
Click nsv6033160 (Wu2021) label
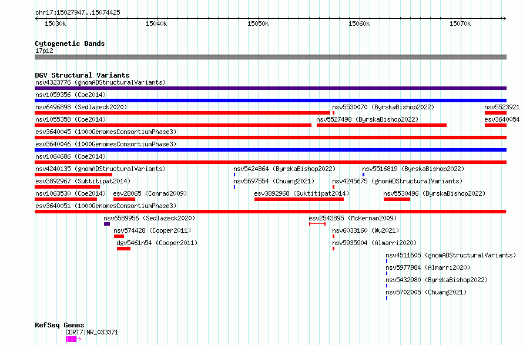366,230
